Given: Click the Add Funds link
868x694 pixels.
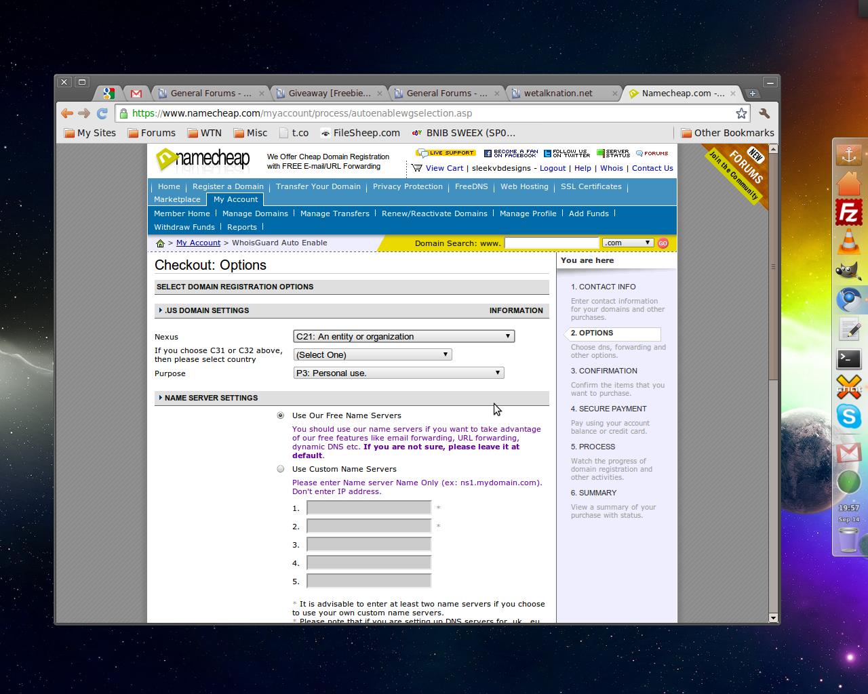Looking at the screenshot, I should 589,213.
